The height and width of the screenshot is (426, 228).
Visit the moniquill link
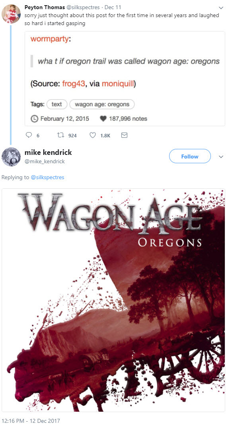[118, 84]
